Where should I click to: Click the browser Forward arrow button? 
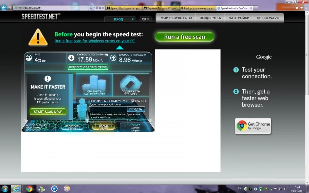click(10, 7)
